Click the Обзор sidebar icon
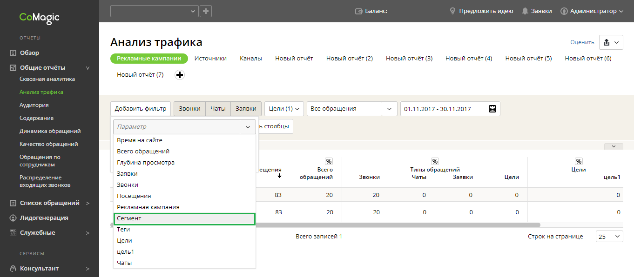634x277 pixels. pyautogui.click(x=13, y=53)
